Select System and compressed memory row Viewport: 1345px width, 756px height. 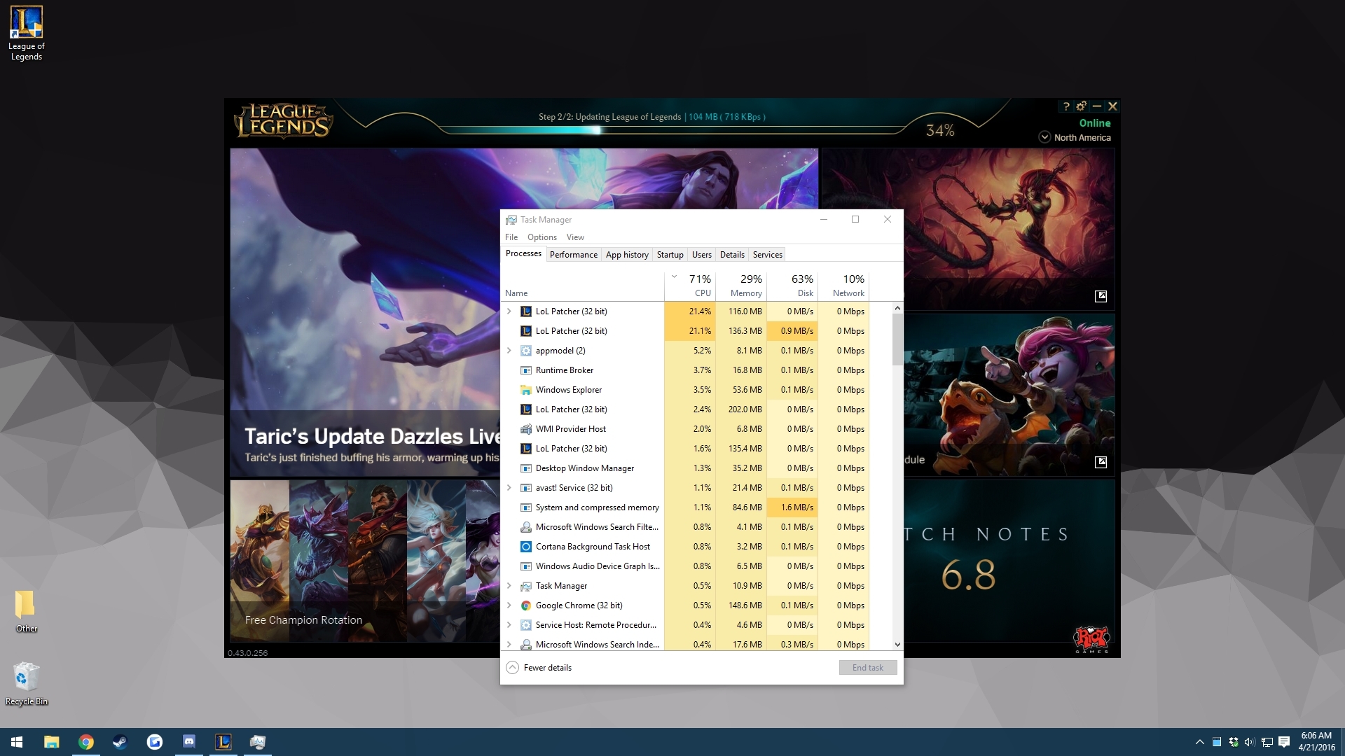(x=696, y=507)
